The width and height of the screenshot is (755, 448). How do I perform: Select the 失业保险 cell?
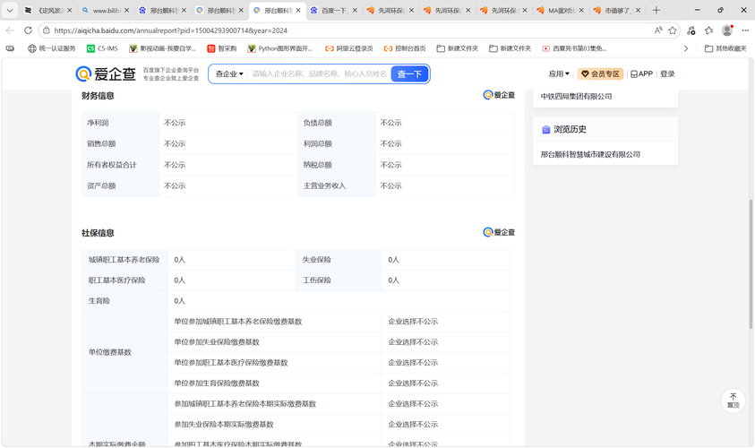[x=339, y=260]
